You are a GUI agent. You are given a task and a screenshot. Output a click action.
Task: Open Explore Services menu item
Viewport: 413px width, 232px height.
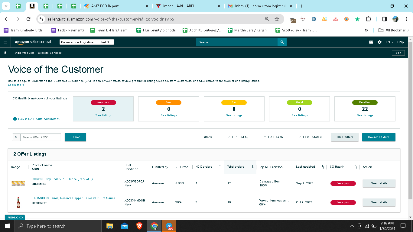(x=50, y=53)
